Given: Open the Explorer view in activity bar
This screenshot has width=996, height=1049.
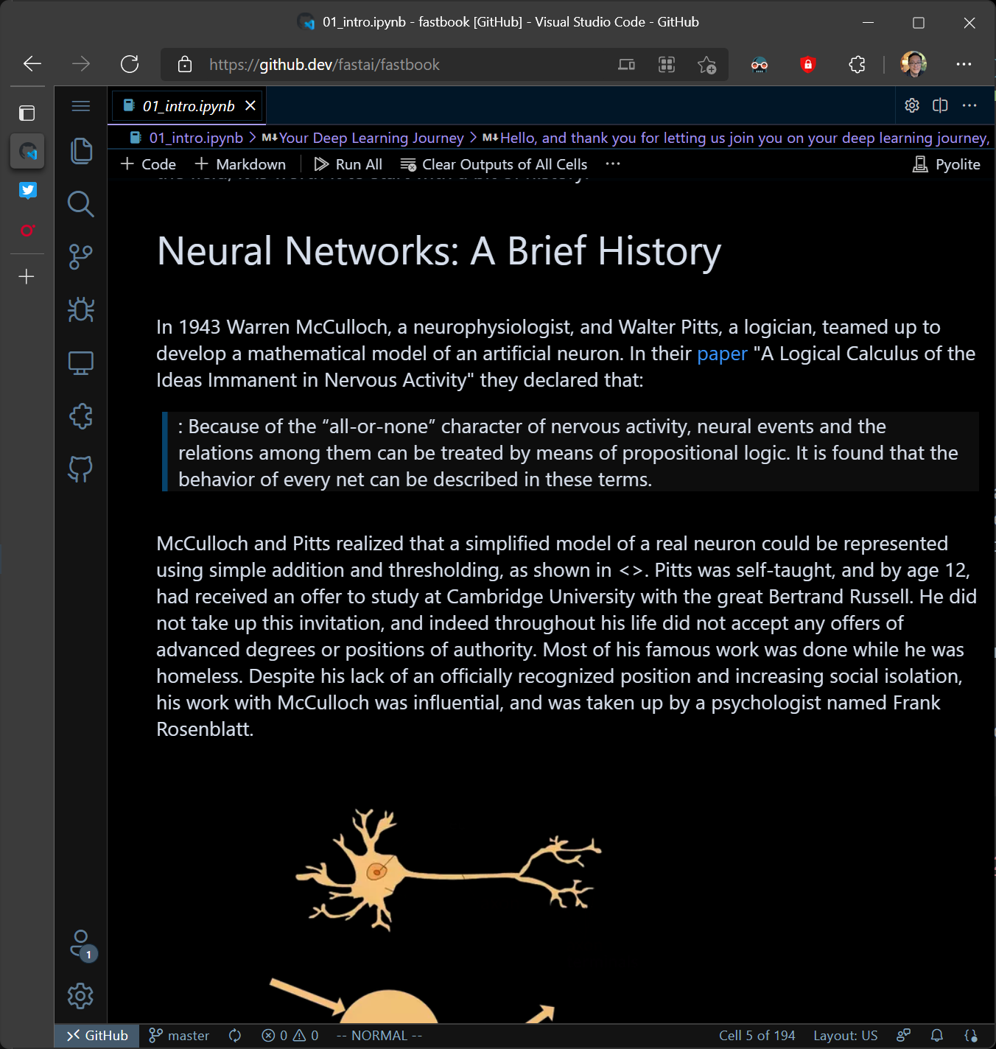Looking at the screenshot, I should 80,151.
